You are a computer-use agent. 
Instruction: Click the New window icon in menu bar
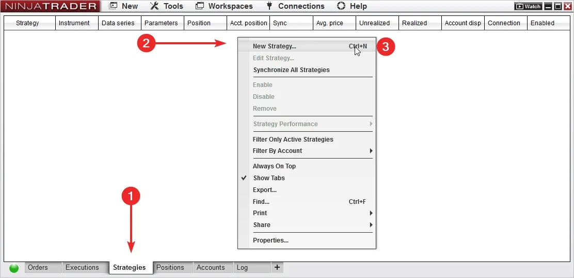tap(113, 6)
